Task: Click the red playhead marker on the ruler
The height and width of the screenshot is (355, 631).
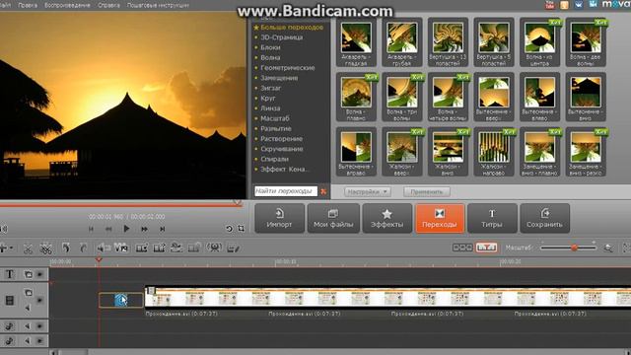Action: (99, 260)
